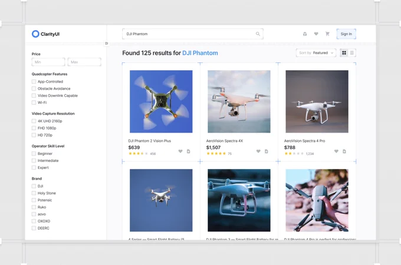Open AeroVision Spectra 4X title link
The width and height of the screenshot is (401, 265).
(225, 141)
